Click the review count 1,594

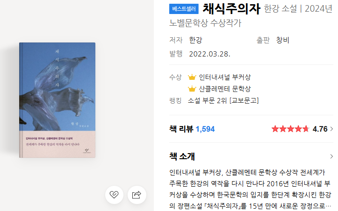tap(205, 129)
